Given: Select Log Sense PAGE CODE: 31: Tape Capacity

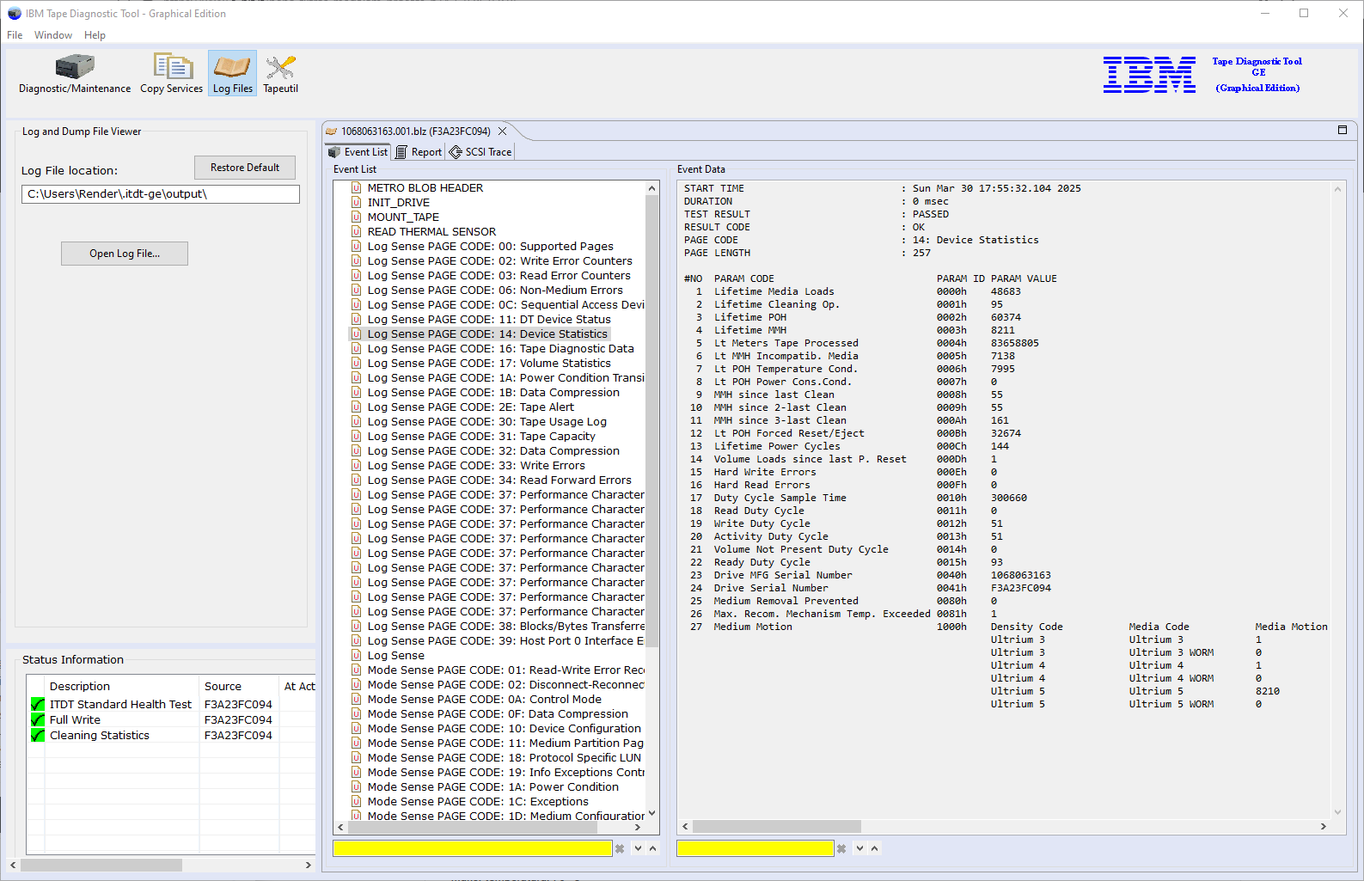Looking at the screenshot, I should (x=481, y=436).
